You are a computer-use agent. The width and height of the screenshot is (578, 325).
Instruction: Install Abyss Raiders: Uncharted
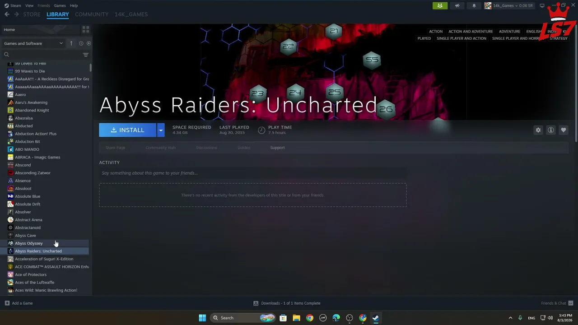pos(127,130)
